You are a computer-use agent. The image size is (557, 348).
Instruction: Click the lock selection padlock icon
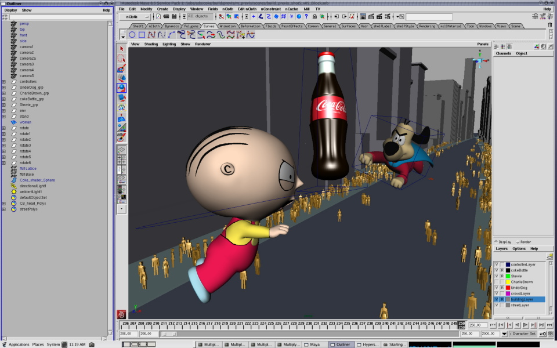[314, 16]
